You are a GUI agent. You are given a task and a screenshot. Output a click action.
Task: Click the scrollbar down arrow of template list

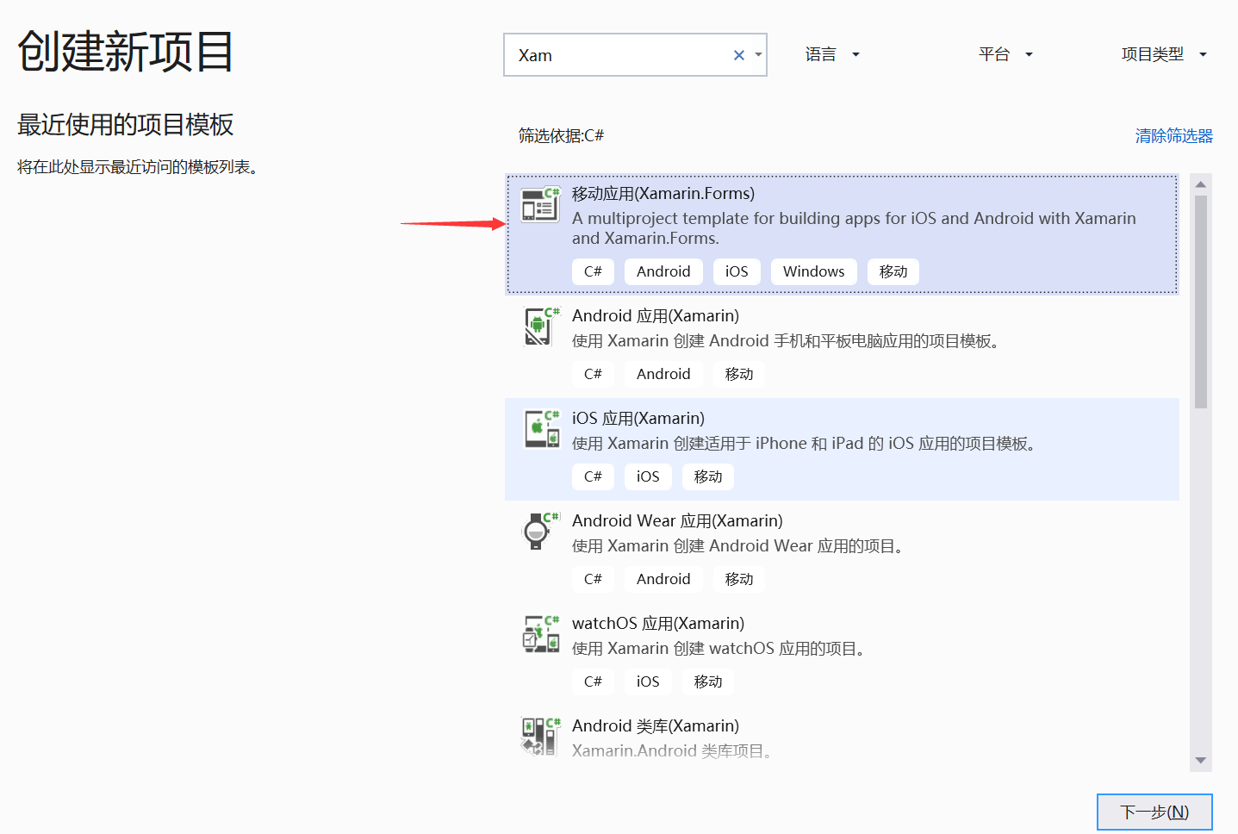tap(1201, 761)
